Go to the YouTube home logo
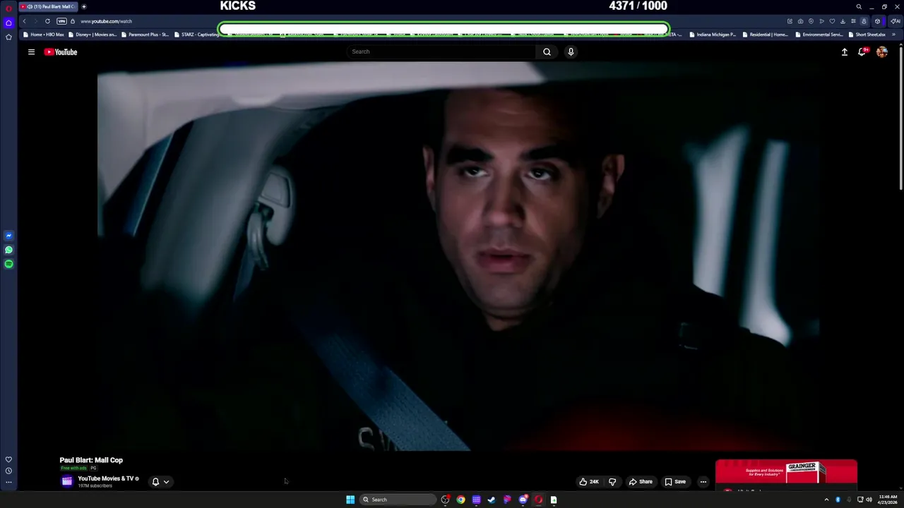Image resolution: width=904 pixels, height=508 pixels. pos(61,52)
